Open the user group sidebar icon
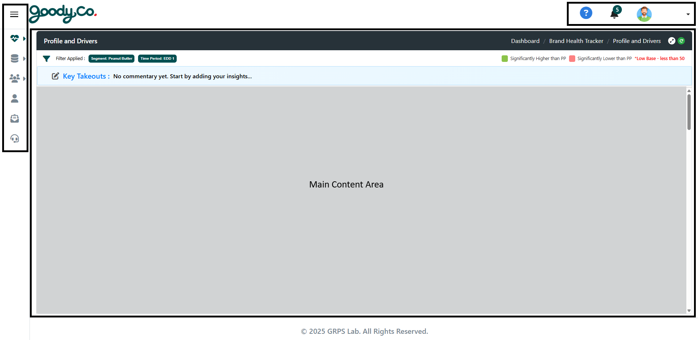Viewport: 698px width, 340px height. pos(15,79)
